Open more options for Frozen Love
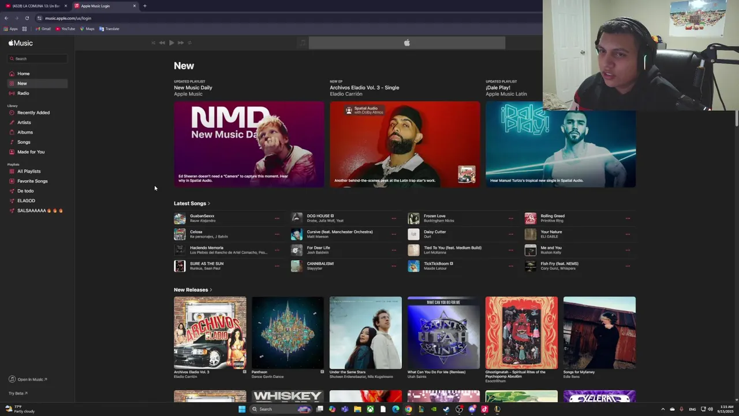 511,218
